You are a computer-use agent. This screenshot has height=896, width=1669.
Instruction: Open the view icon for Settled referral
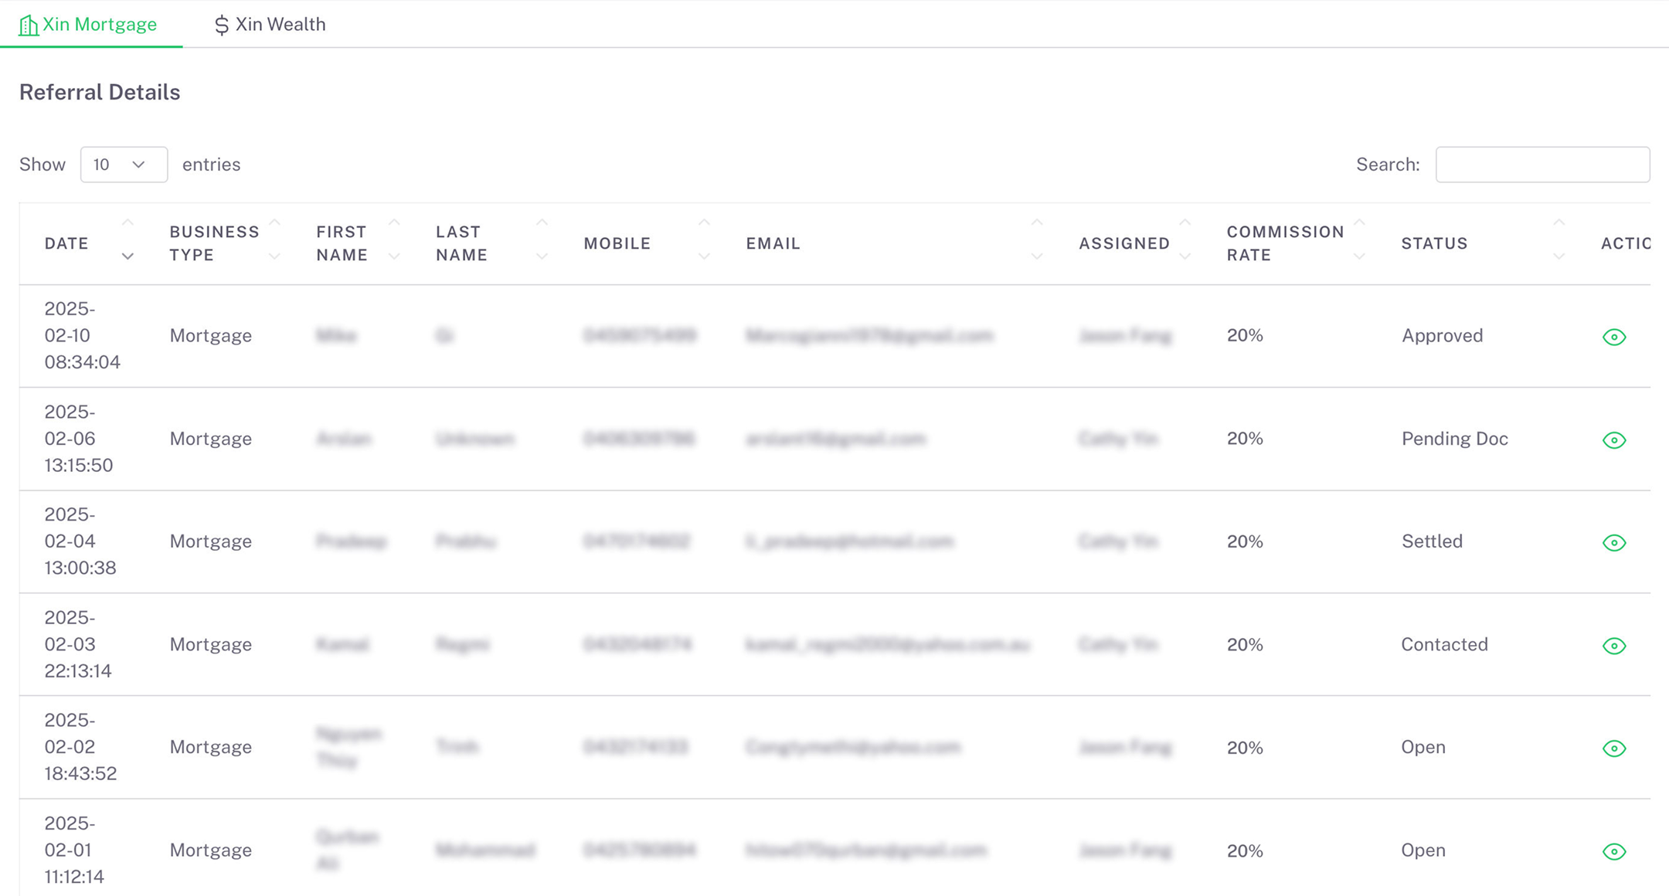point(1614,543)
